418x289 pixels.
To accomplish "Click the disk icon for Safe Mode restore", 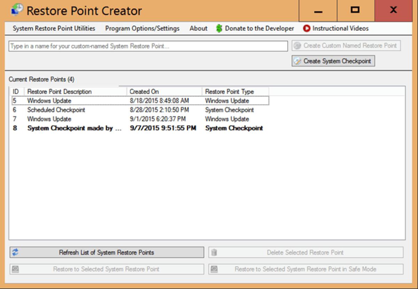I will coord(215,269).
